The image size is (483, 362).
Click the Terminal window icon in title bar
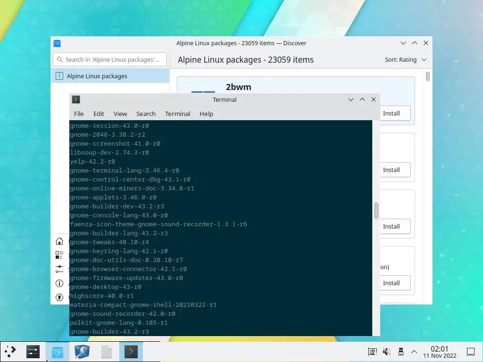click(x=76, y=99)
